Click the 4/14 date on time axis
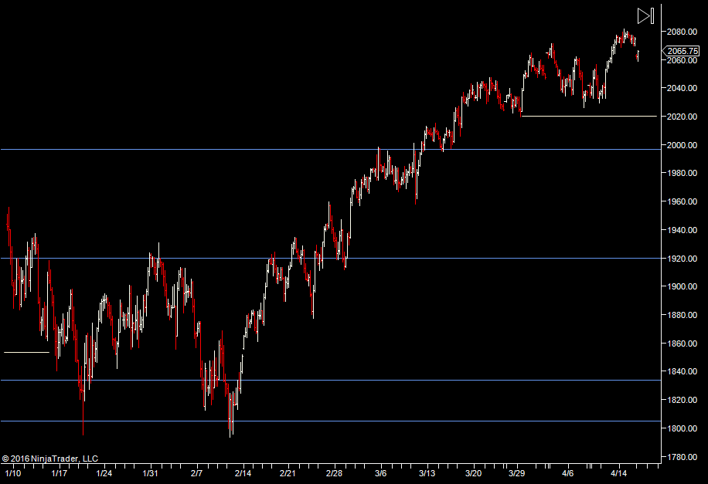Screen dimensions: 708x484 coord(619,472)
